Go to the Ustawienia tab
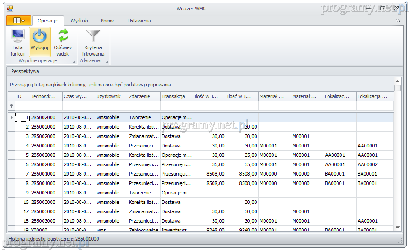 [139, 21]
